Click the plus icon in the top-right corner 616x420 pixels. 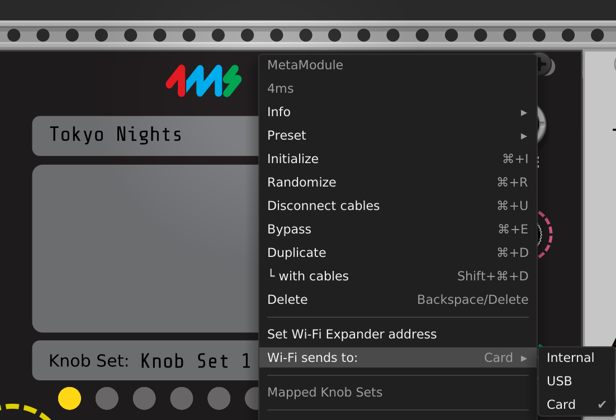[x=542, y=65]
